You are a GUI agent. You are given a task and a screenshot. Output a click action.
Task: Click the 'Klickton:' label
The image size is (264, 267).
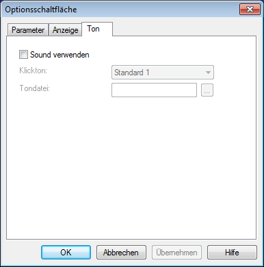tap(34, 71)
